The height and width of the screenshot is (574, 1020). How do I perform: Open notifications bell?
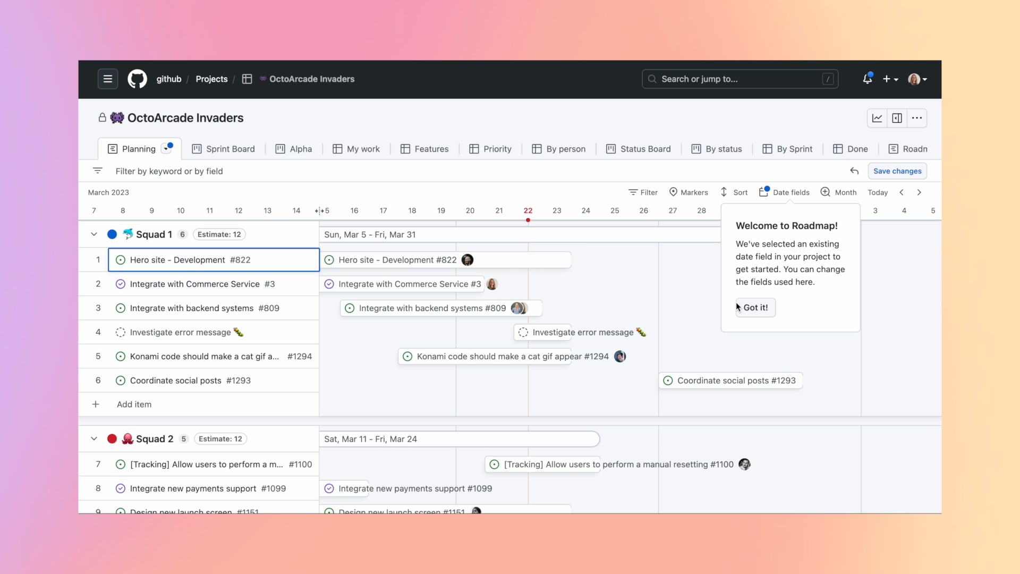867,79
